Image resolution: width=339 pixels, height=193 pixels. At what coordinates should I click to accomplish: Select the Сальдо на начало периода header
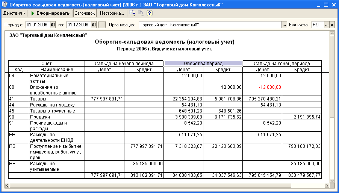pos(124,64)
